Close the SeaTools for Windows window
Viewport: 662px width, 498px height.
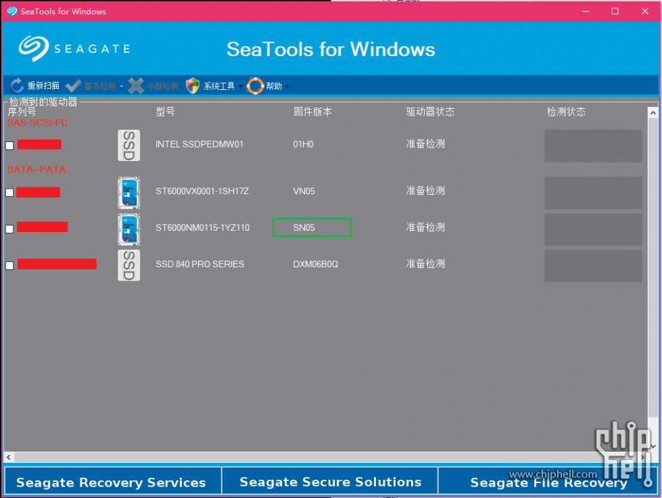click(x=644, y=12)
